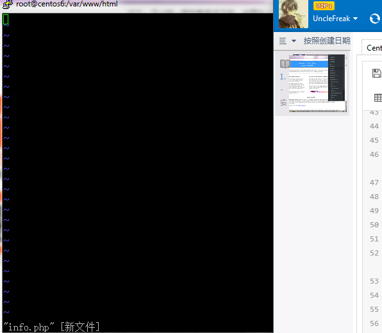Click the terminal title root@centos6:/var/www/html
The height and width of the screenshot is (333, 382).
[x=67, y=4]
